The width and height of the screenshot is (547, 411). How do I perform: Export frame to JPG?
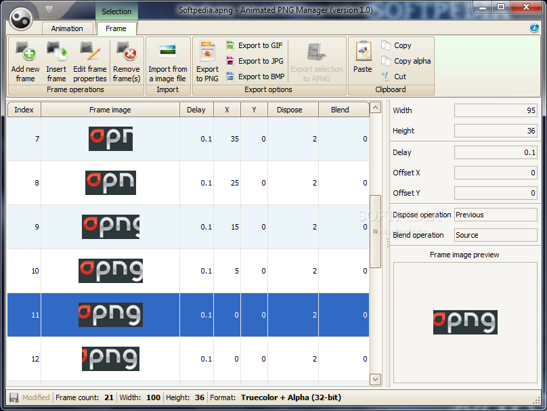255,61
